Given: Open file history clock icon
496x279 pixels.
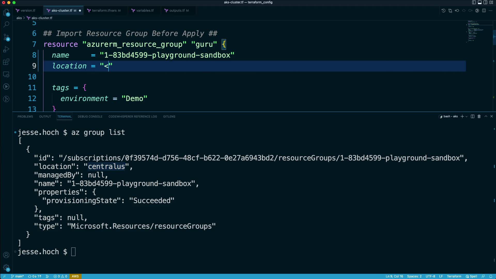Looking at the screenshot, I should click(443, 11).
